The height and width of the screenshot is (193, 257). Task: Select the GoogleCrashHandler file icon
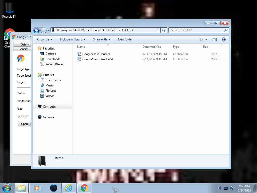[79, 54]
